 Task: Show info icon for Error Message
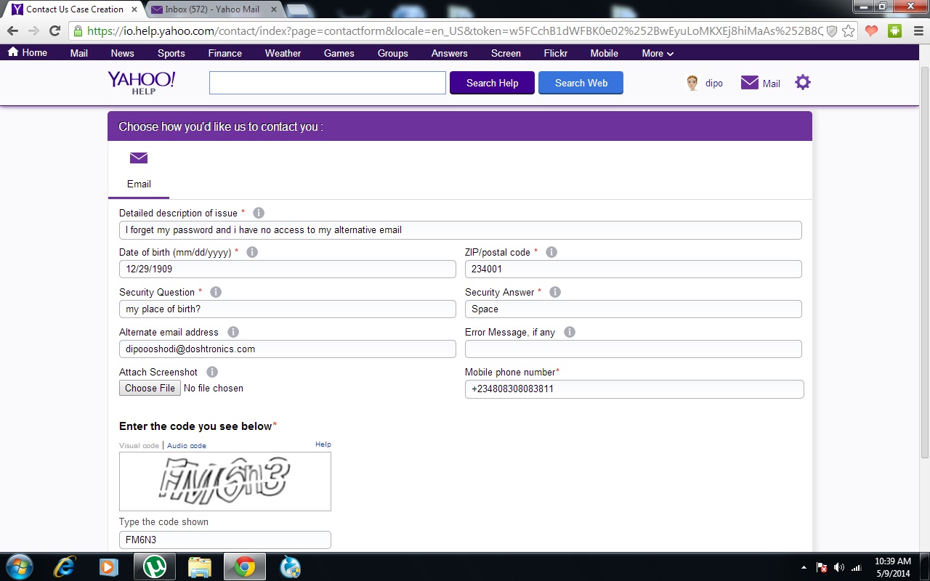click(570, 332)
